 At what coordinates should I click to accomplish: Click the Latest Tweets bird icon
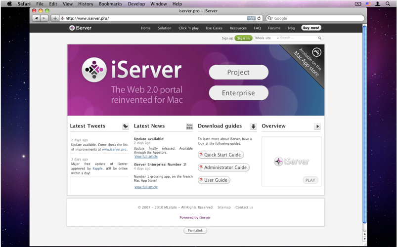125,126
